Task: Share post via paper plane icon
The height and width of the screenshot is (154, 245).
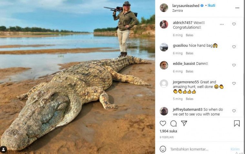Action: point(184,124)
